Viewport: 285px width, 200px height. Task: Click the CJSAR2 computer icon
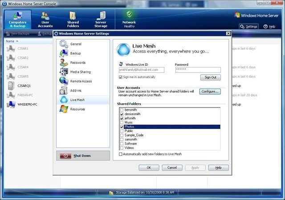pyautogui.click(x=11, y=58)
